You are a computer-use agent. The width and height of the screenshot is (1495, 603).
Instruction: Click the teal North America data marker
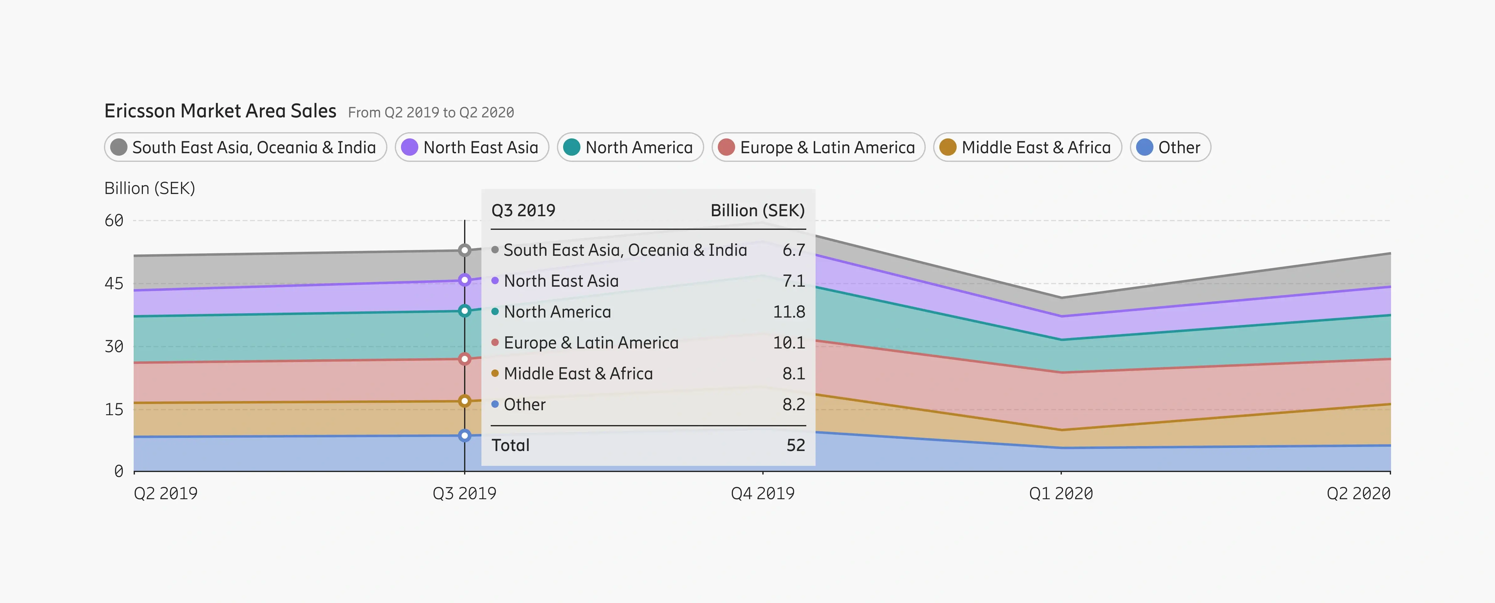(x=464, y=310)
